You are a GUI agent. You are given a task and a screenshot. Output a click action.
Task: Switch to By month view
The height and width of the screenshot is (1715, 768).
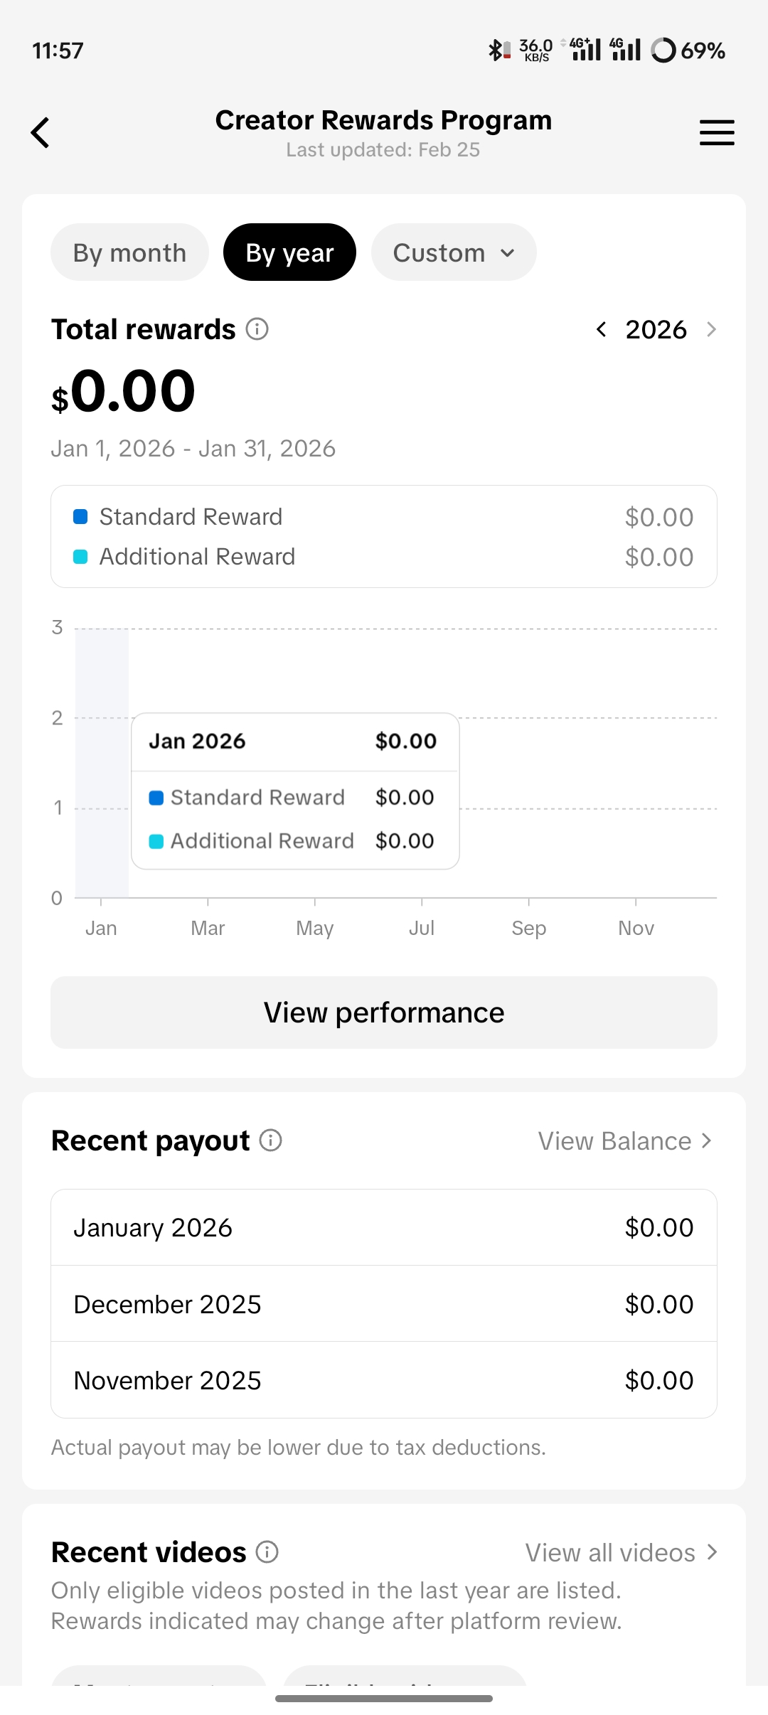point(129,252)
